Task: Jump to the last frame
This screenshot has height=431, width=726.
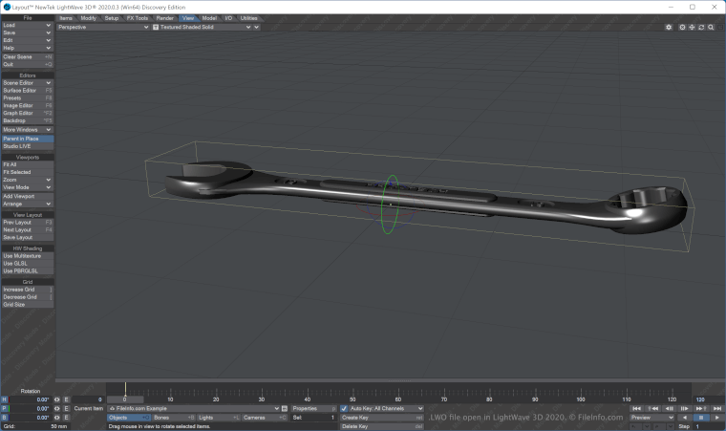Action: tap(715, 408)
